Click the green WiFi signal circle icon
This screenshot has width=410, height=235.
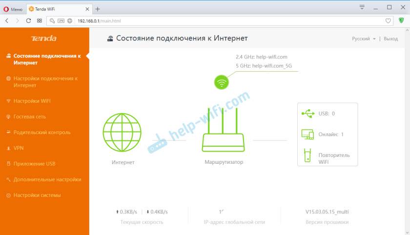(222, 82)
